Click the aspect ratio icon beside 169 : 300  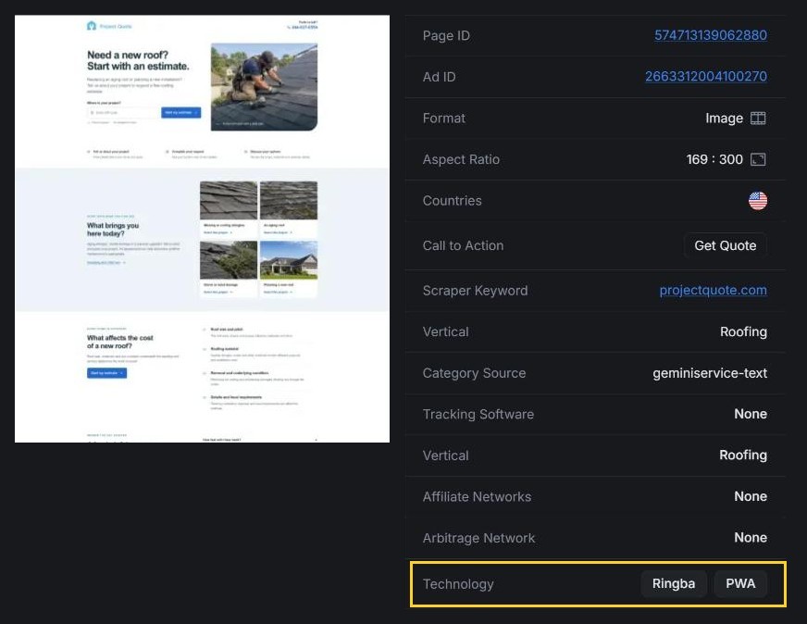758,159
